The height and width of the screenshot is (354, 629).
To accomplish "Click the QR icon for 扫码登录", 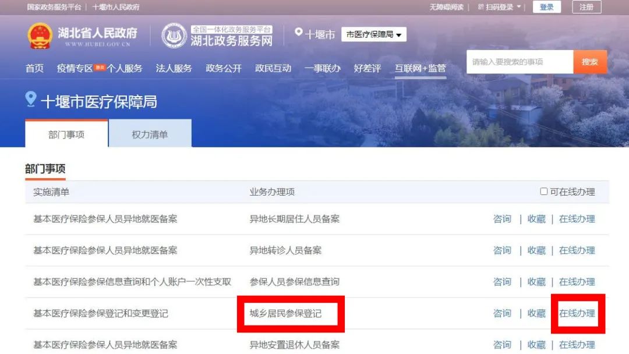I will coord(480,7).
